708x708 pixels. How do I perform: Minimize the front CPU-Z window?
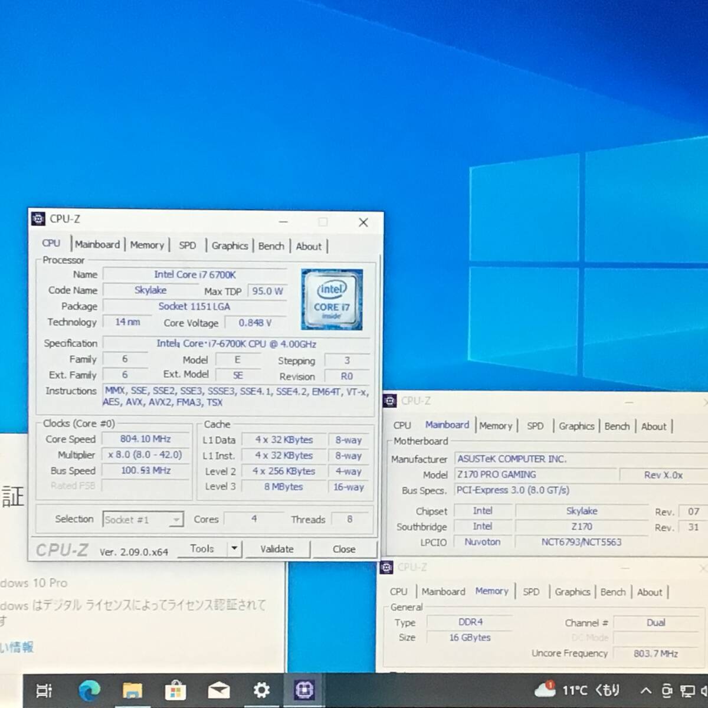point(284,222)
